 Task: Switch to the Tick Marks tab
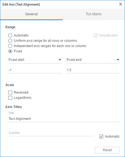tap(93, 14)
